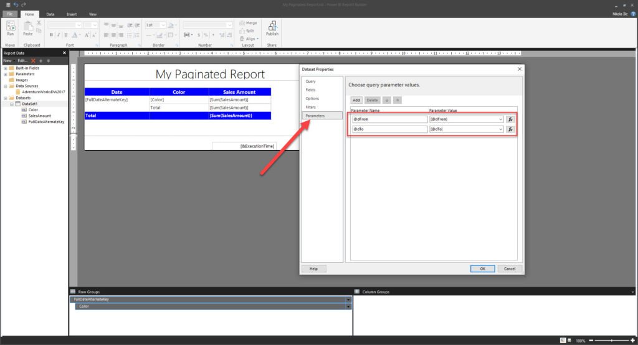Click the zoom slider in status bar
Image resolution: width=638 pixels, height=345 pixels.
pyautogui.click(x=612, y=341)
